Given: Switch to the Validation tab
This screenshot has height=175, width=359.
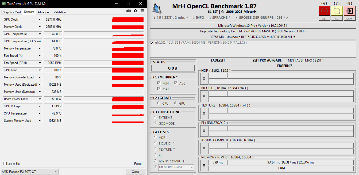Looking at the screenshot, I should tap(60, 12).
